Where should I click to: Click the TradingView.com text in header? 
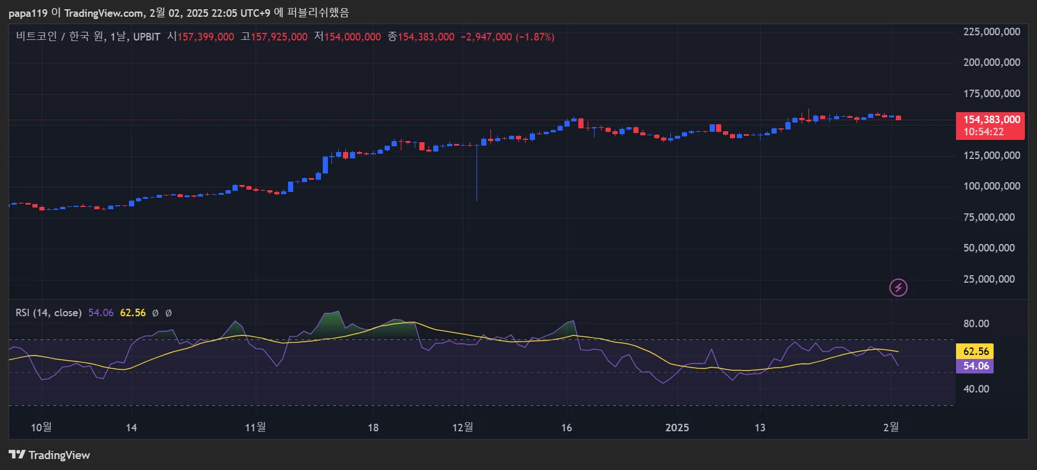click(x=104, y=13)
